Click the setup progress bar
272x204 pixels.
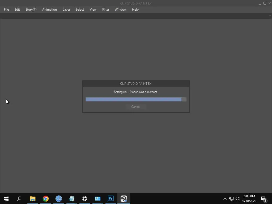136,99
